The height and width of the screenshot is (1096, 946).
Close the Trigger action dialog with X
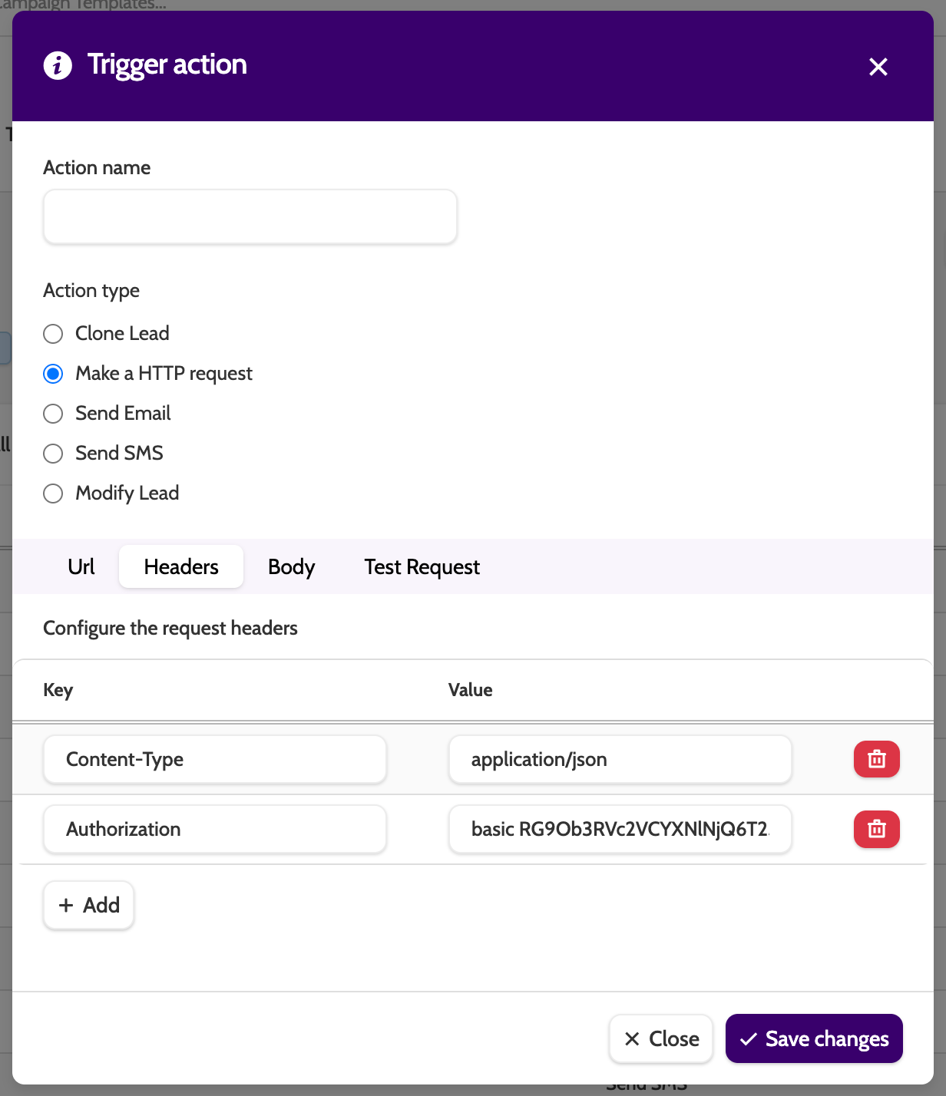pos(878,67)
